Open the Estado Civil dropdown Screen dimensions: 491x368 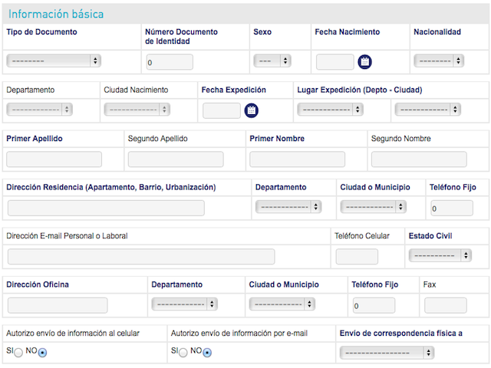tap(440, 255)
